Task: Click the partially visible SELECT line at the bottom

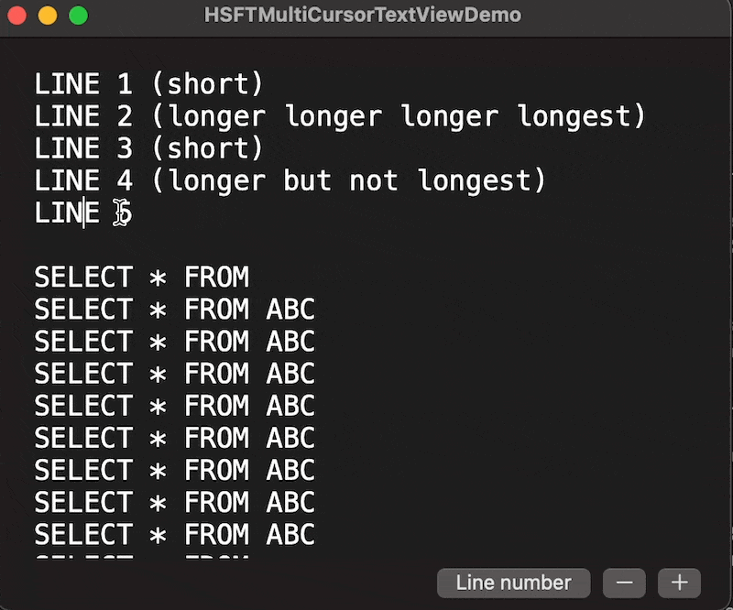Action: pos(137,559)
